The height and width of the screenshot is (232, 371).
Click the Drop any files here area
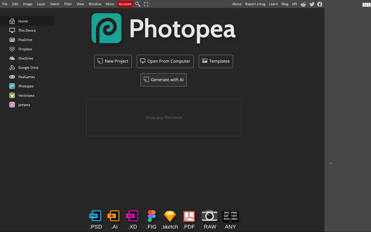coord(164,118)
